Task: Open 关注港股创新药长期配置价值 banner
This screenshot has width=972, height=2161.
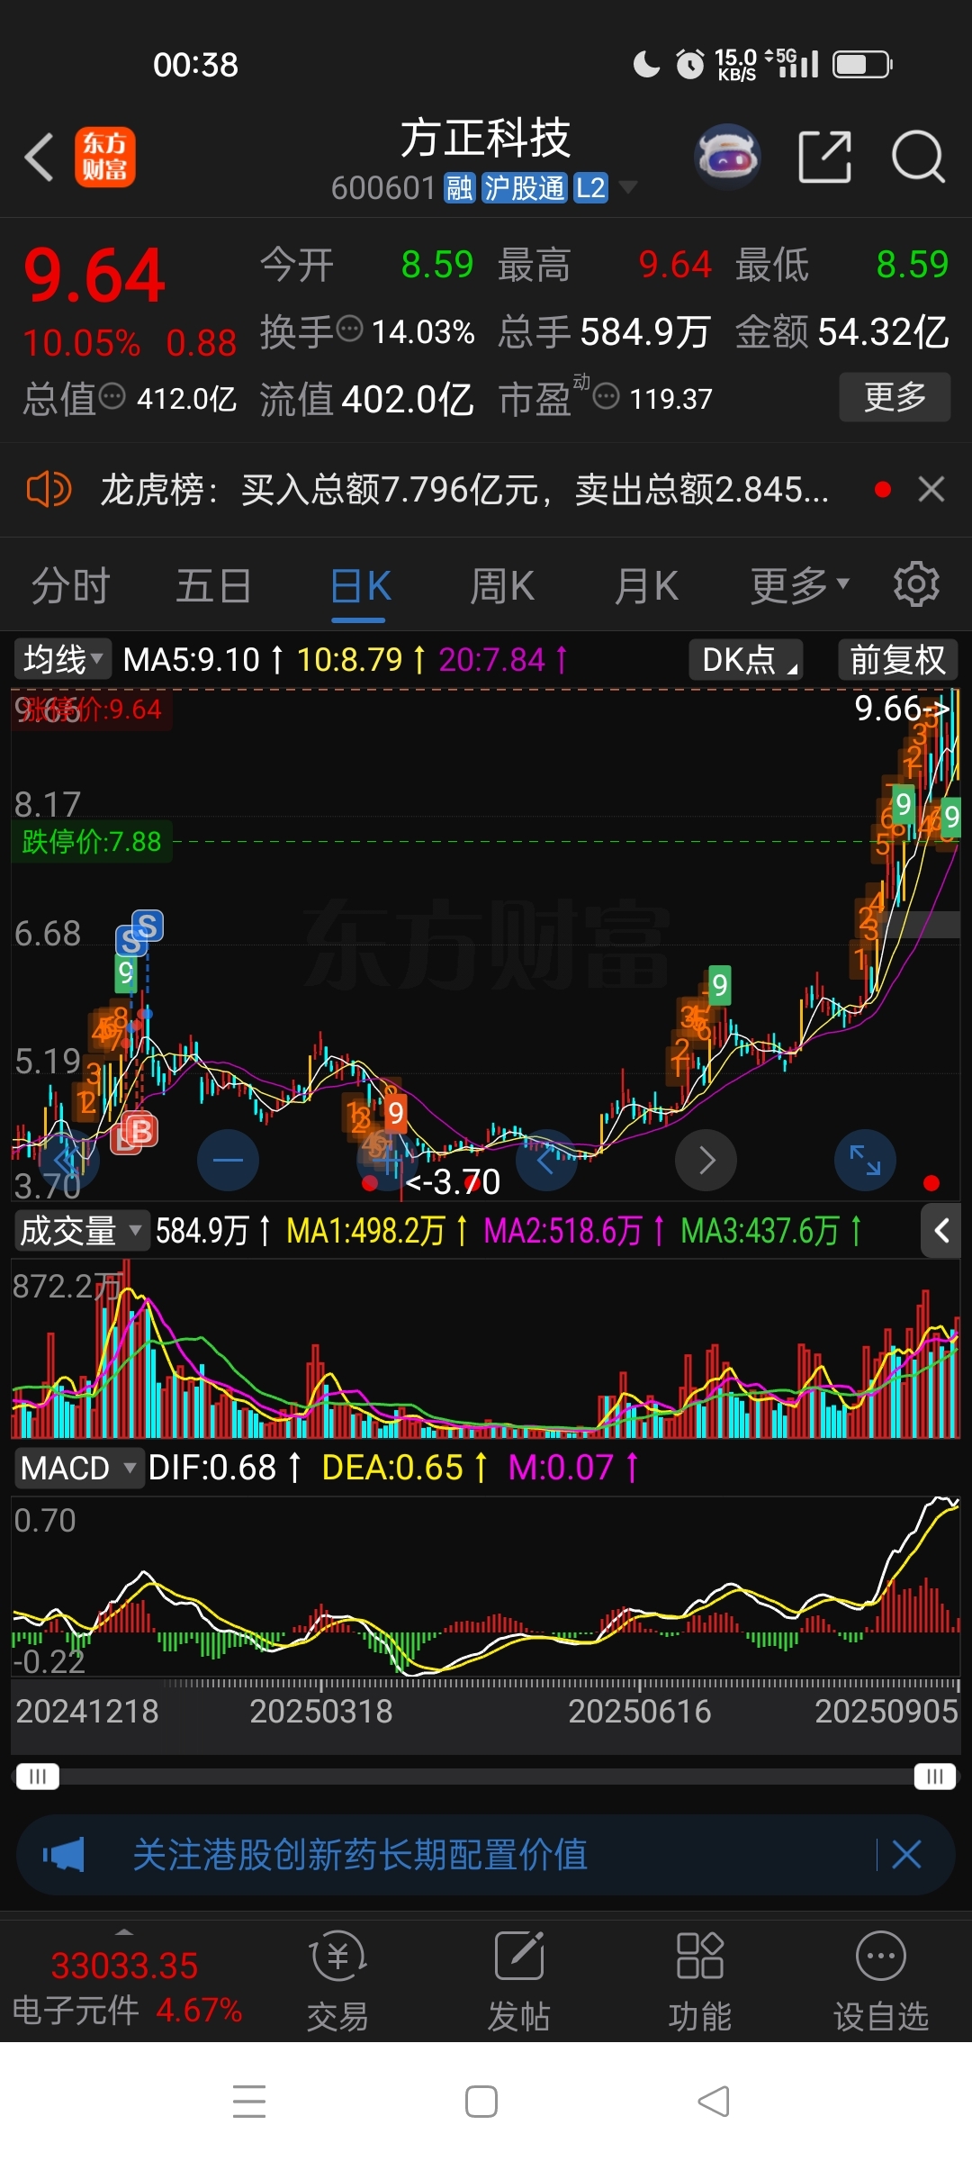Action: (x=360, y=1855)
